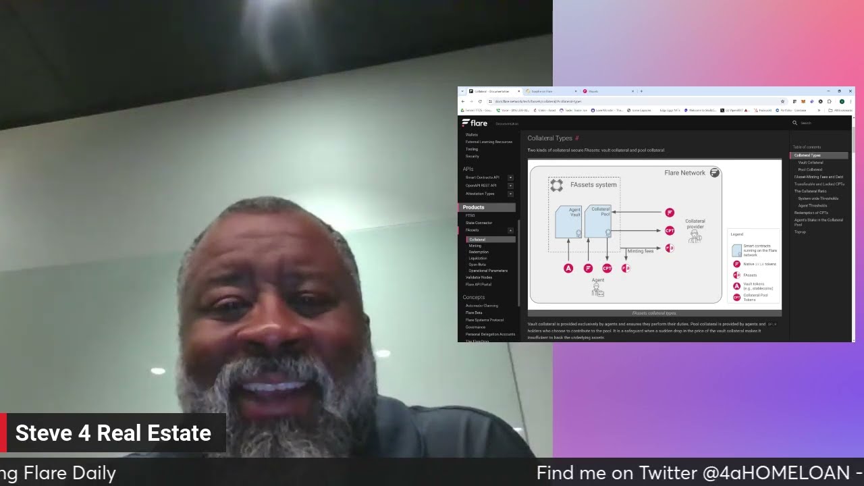Go to Validator Nodes page
Viewport: 864px width, 486px height.
click(x=479, y=277)
